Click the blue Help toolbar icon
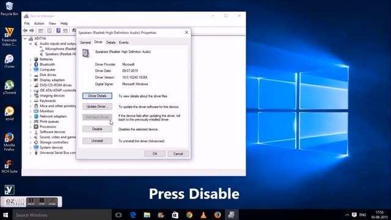The height and width of the screenshot is (220, 391). pos(59,31)
